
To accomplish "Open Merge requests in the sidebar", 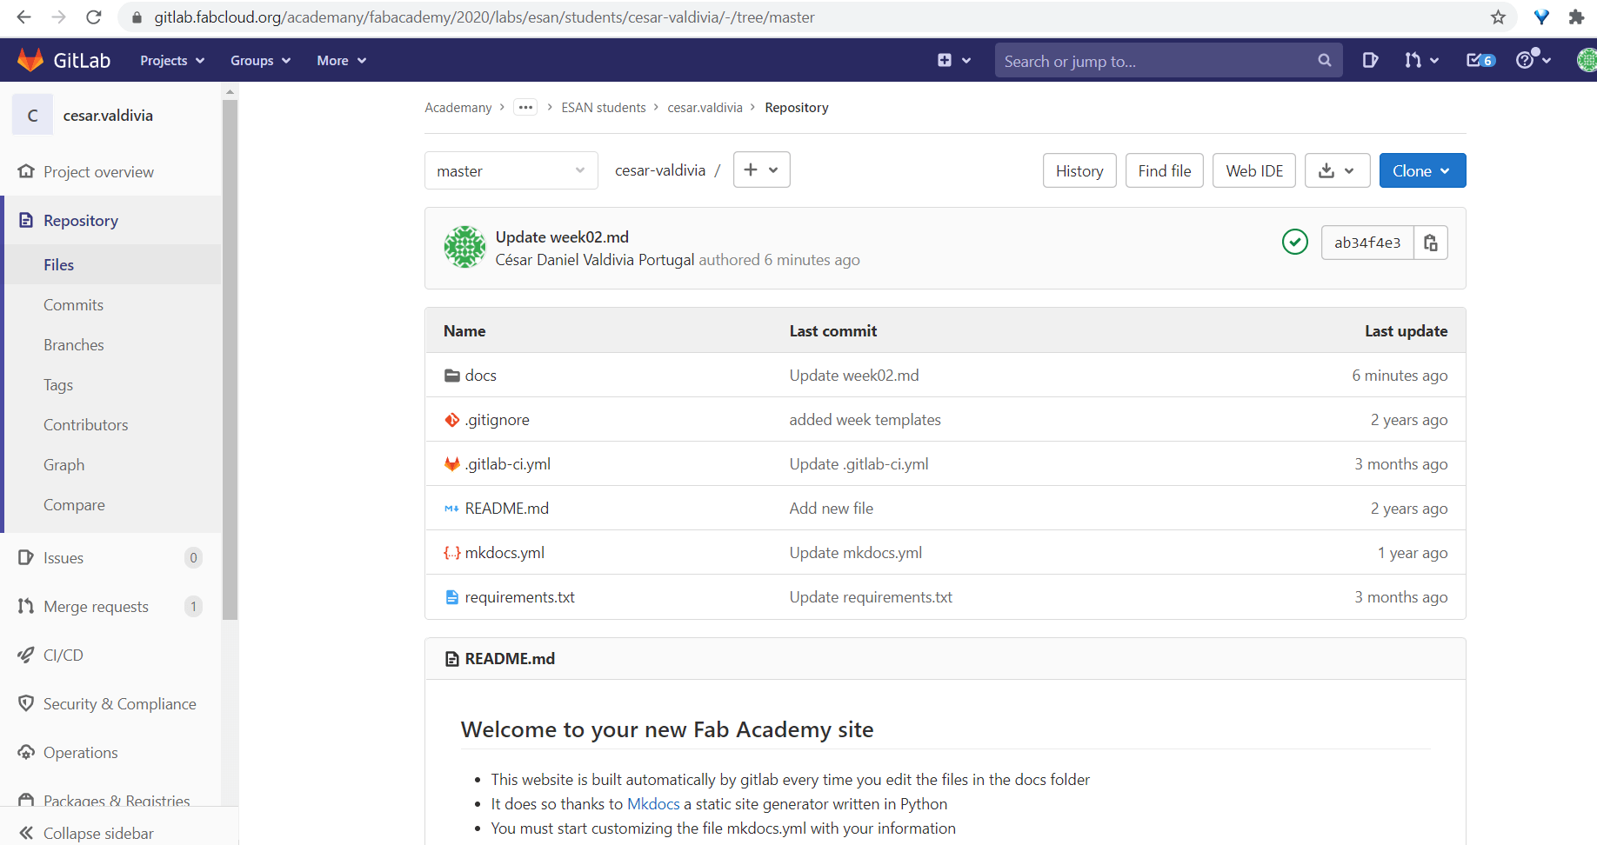I will point(96,606).
